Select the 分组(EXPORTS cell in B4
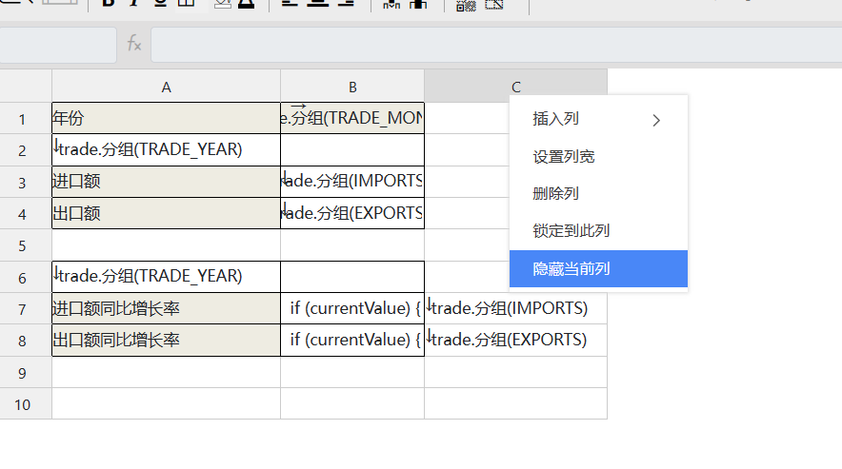842x469 pixels. pos(352,213)
